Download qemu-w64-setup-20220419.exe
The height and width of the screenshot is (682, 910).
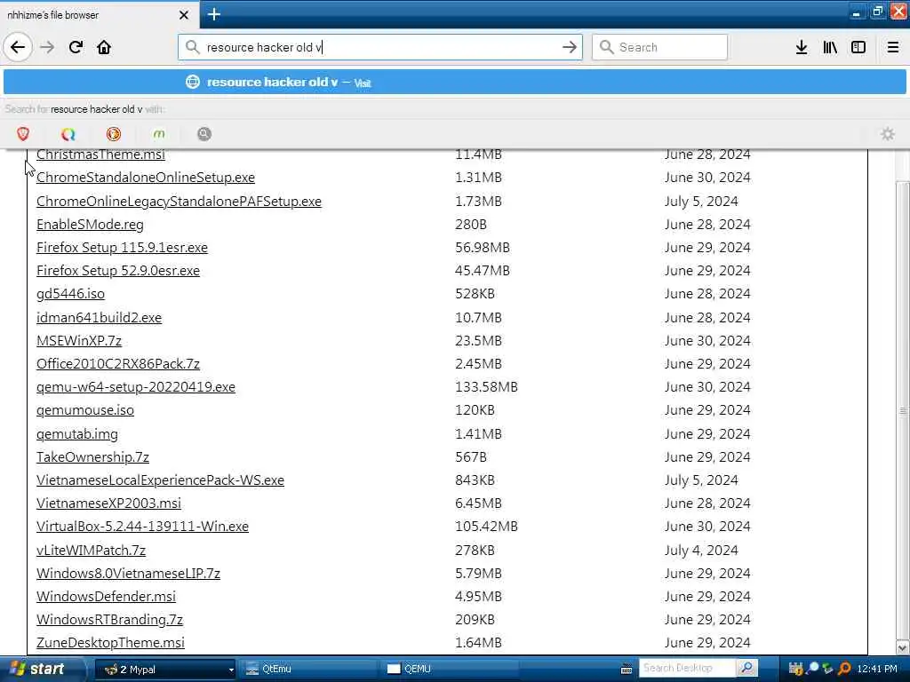tap(136, 387)
